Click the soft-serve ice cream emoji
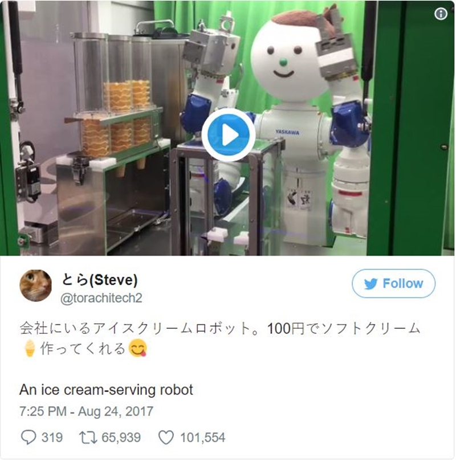Image resolution: width=456 pixels, height=461 pixels. [30, 348]
